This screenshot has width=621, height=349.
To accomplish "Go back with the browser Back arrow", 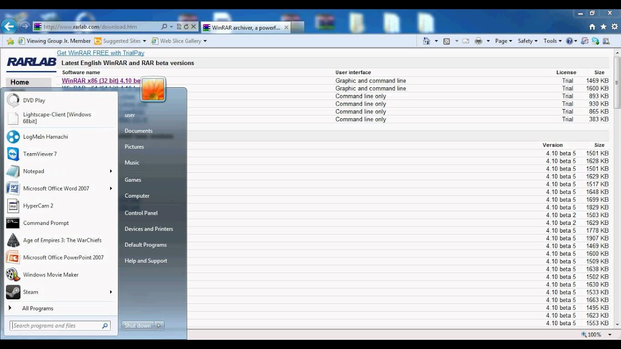I will (9, 26).
